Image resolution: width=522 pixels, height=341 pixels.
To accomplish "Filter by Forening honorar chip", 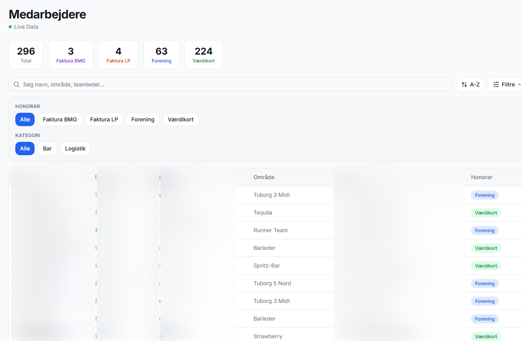I will (143, 119).
